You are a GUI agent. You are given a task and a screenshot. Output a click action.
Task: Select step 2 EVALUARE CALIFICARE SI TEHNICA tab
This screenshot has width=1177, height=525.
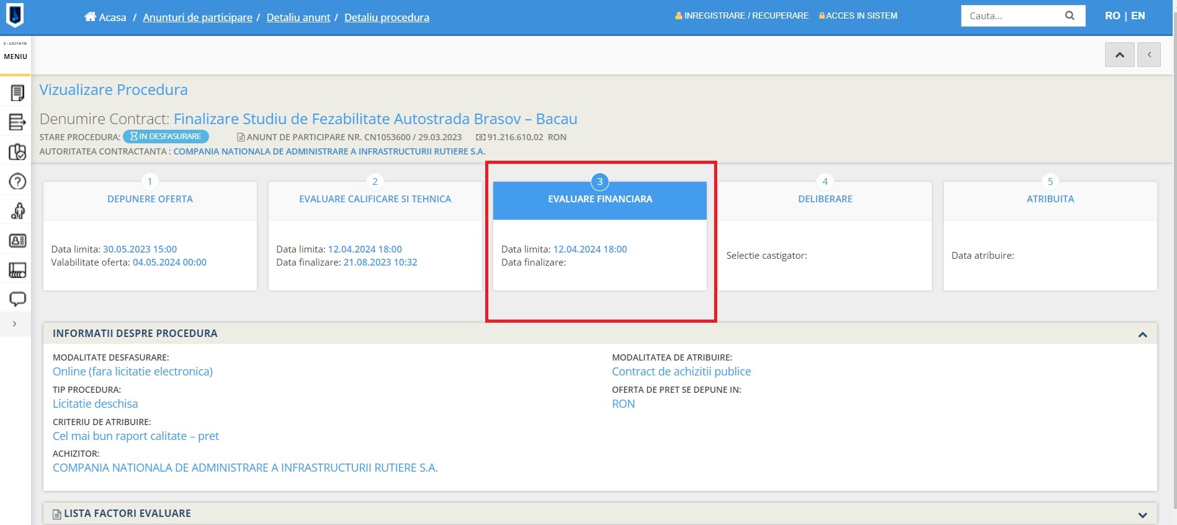375,199
